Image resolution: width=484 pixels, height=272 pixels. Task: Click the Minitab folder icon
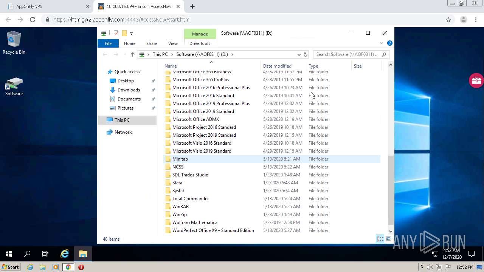click(168, 159)
